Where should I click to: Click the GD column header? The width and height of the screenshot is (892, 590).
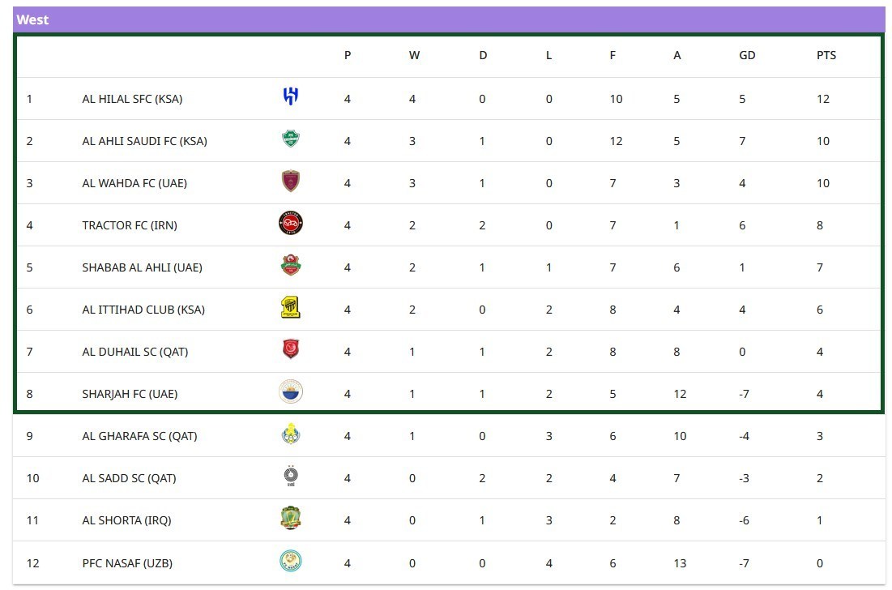coord(747,55)
